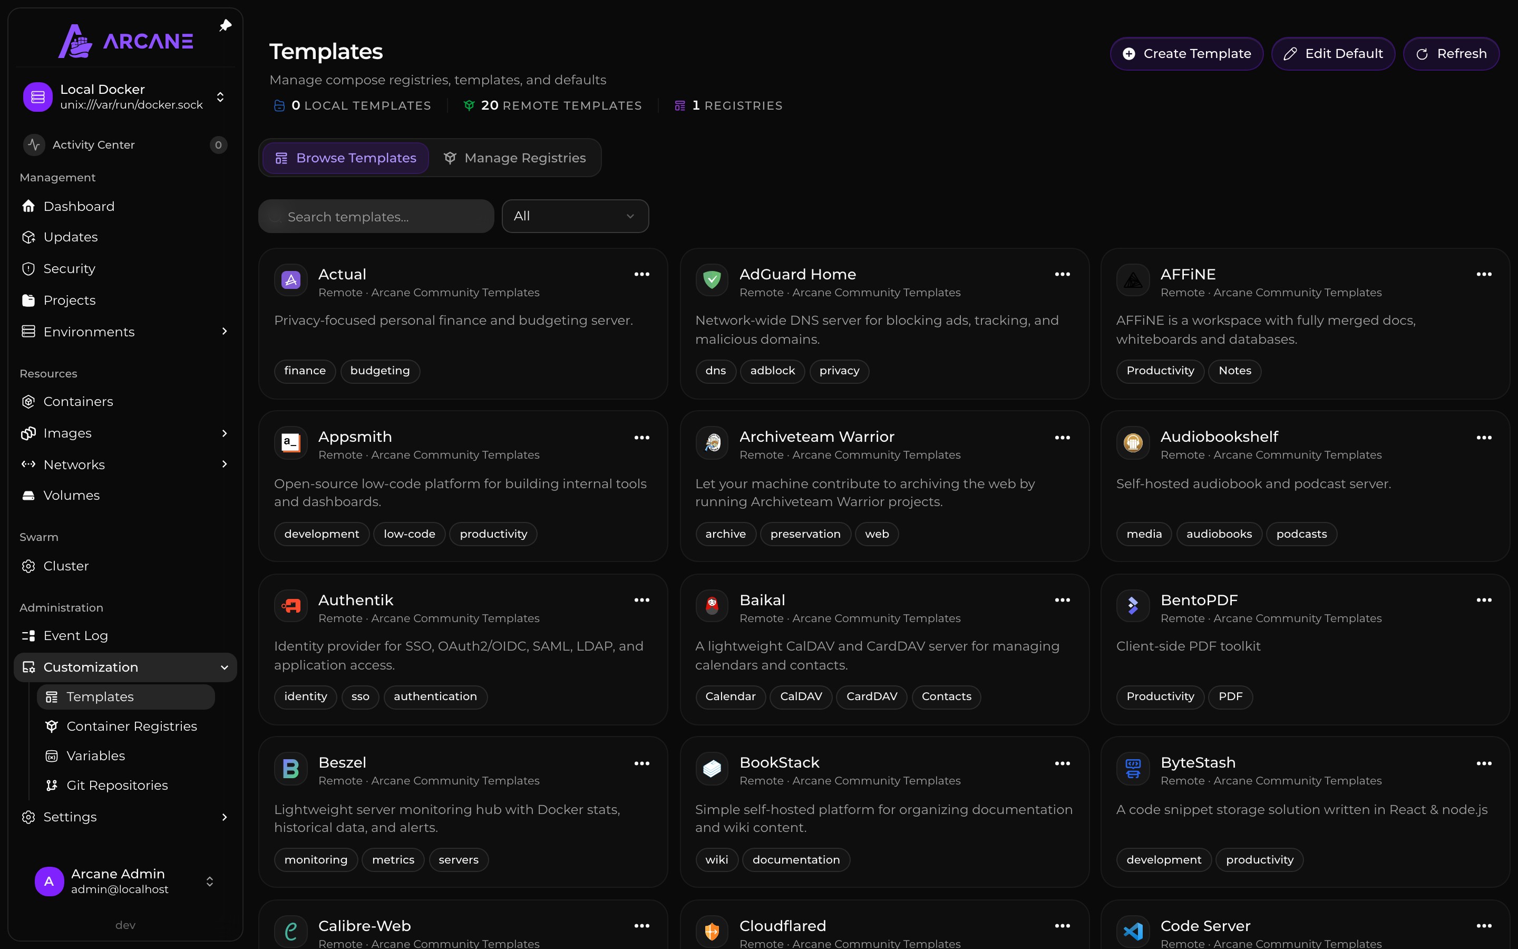Click the CardDAV tag on Baikal
Viewport: 1518px width, 949px height.
(x=871, y=696)
